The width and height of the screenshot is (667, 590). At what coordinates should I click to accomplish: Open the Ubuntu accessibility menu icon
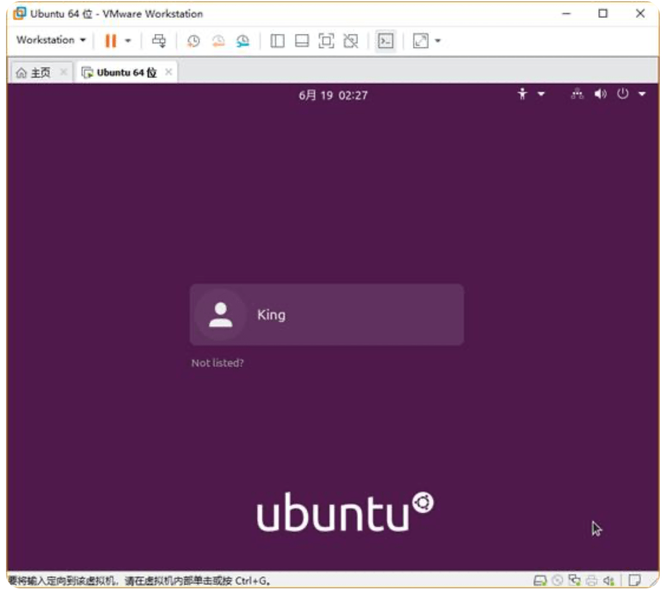tap(522, 94)
